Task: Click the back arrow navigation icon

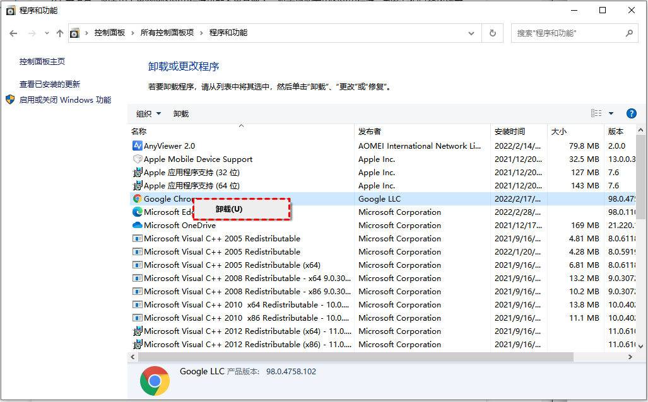Action: (13, 33)
